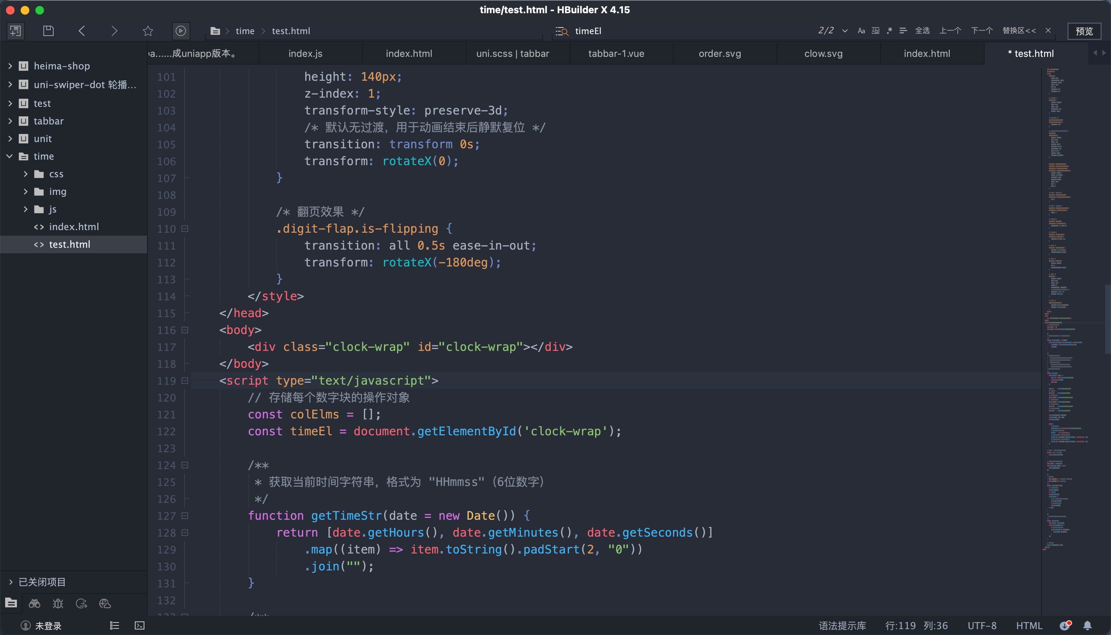The image size is (1111, 635).
Task: Click the run play icon in toolbar
Action: click(181, 31)
